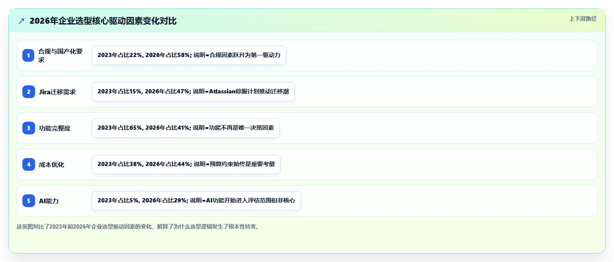The image size is (614, 262).
Task: Select the AI能力 label
Action: click(x=49, y=201)
